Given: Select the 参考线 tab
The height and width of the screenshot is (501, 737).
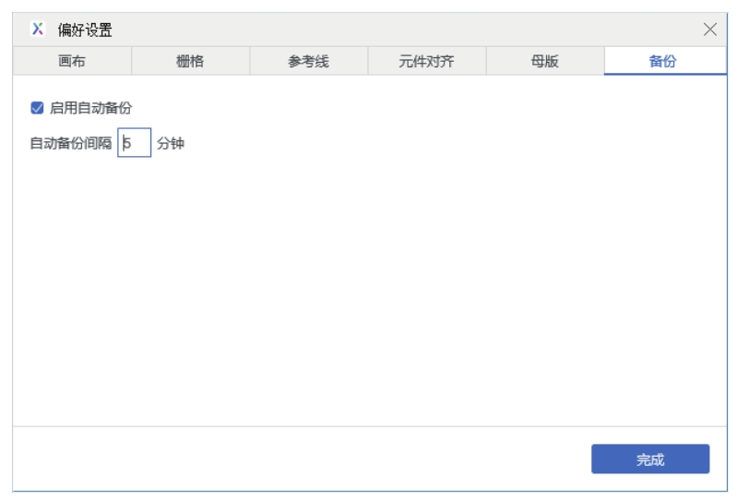Looking at the screenshot, I should pos(308,62).
